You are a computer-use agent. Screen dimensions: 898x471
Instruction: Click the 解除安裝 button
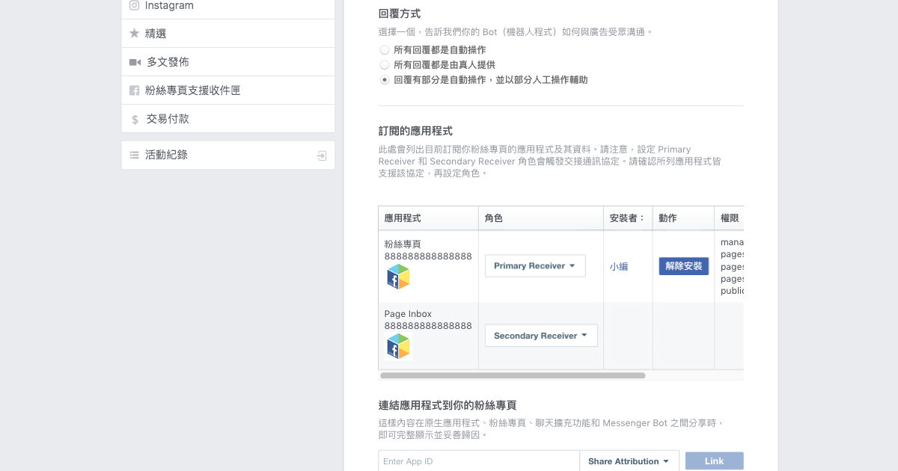(x=683, y=266)
